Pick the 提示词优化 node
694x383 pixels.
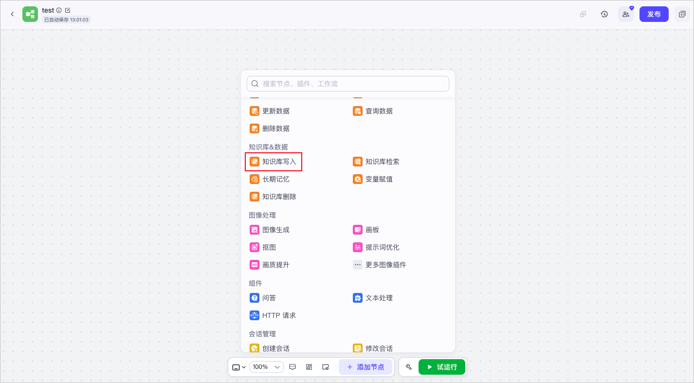(377, 247)
